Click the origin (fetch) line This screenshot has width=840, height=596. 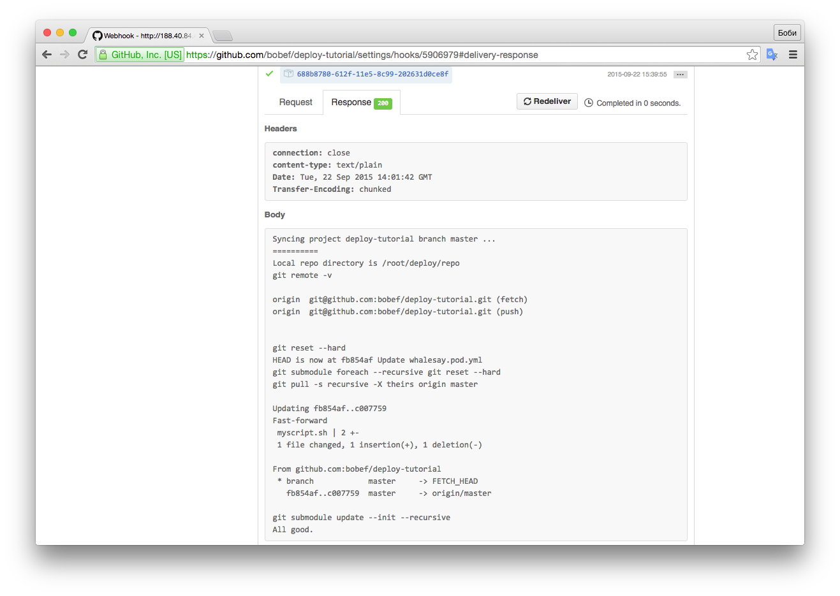[x=400, y=300]
